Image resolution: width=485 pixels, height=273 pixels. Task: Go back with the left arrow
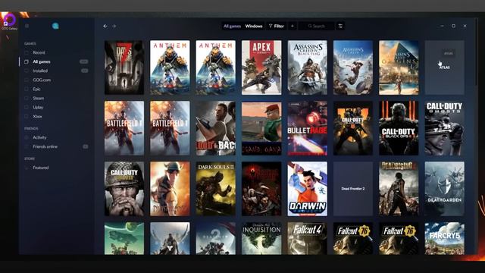click(x=105, y=27)
